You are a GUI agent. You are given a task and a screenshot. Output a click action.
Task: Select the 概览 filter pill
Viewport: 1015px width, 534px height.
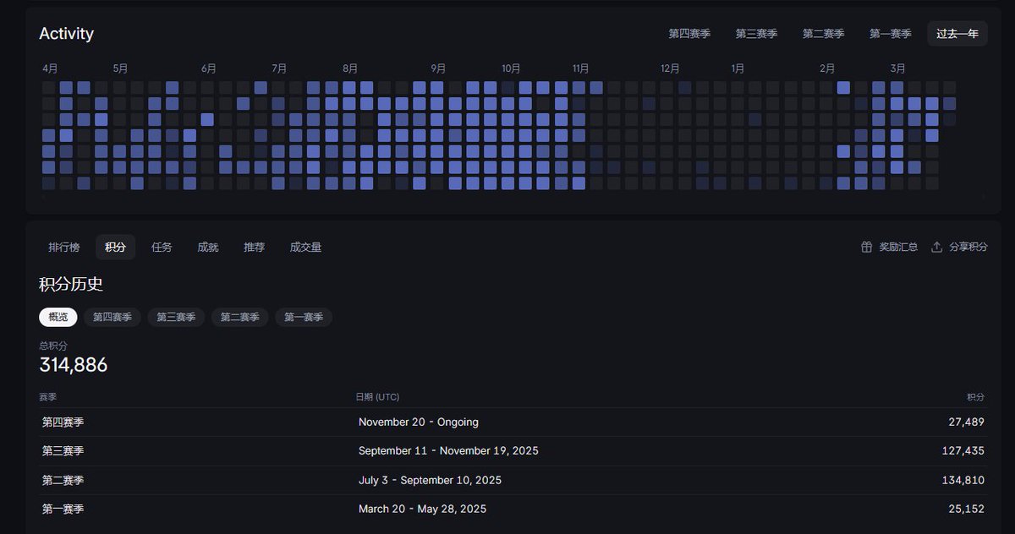[58, 317]
